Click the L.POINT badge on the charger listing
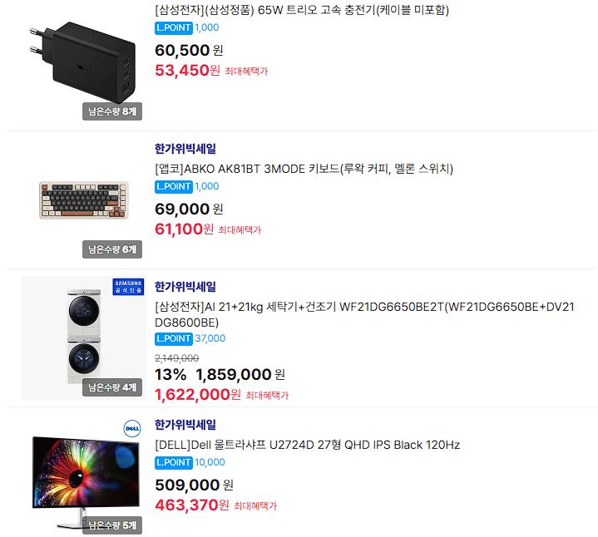The height and width of the screenshot is (537, 598). pos(174,27)
